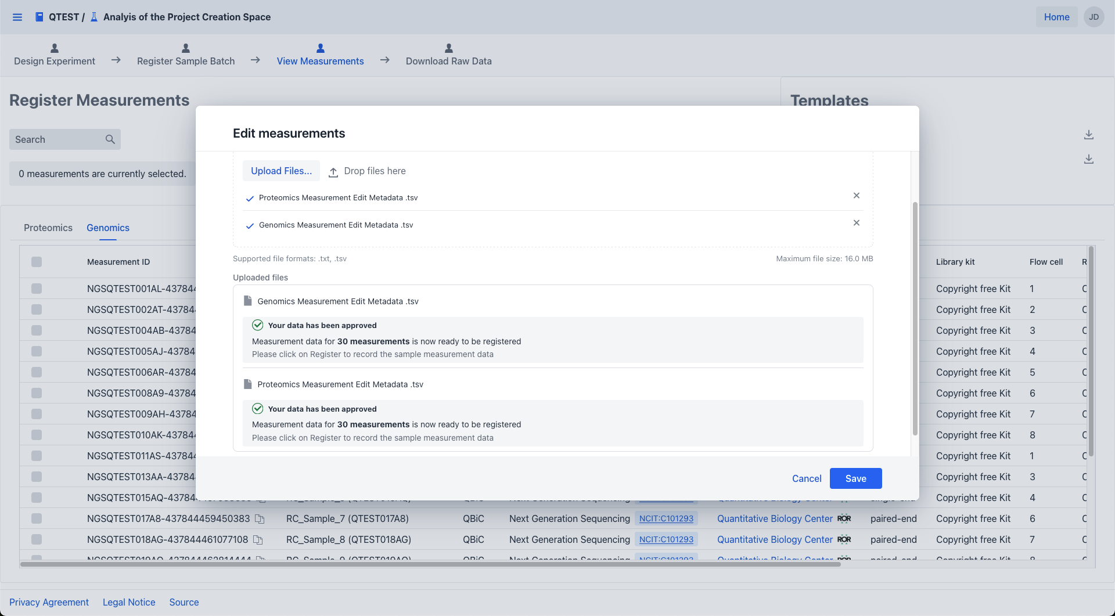Copy measurement ID NGSQTEST018AG

[x=258, y=540]
